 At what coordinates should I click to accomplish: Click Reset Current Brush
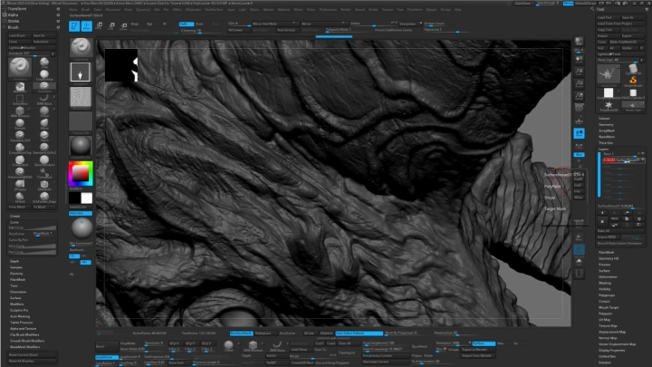(32, 355)
